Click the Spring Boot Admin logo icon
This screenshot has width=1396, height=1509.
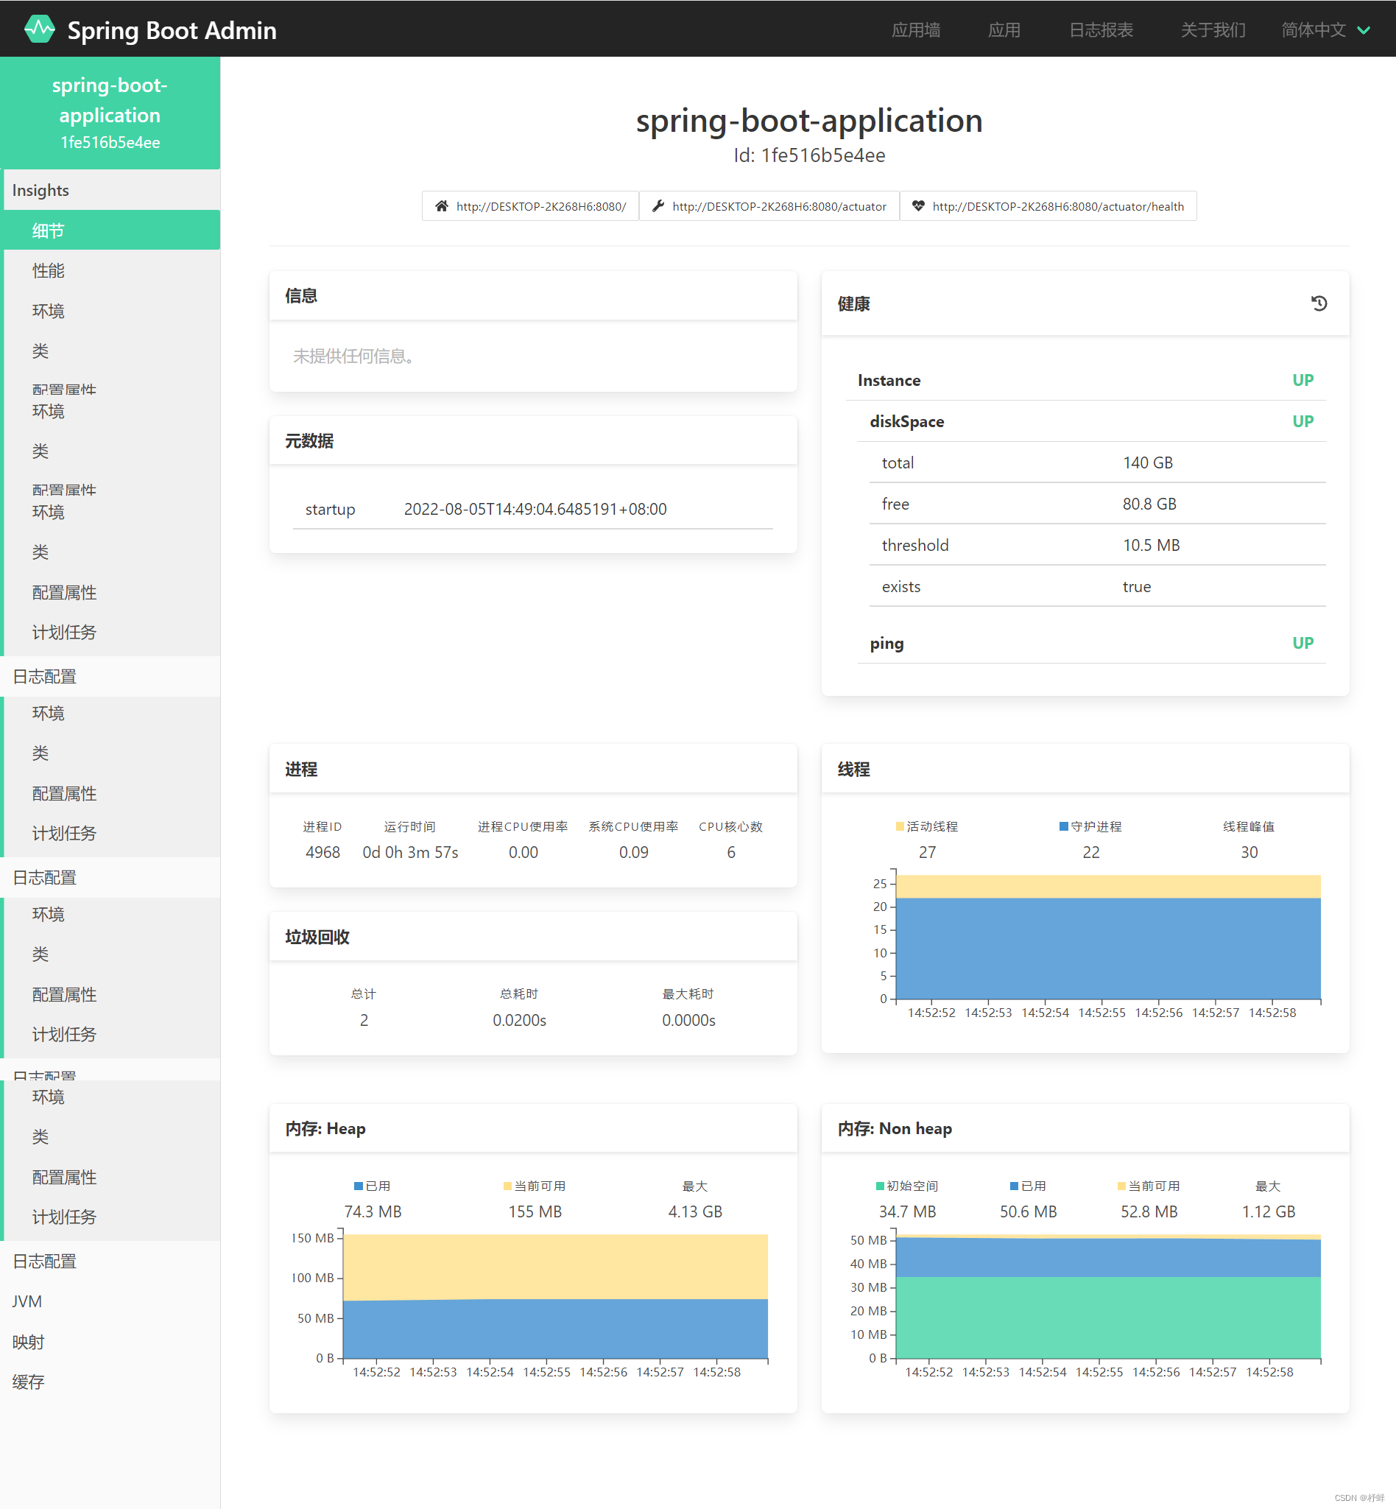point(39,29)
